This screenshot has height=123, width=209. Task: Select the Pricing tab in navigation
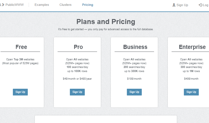coord(88,5)
